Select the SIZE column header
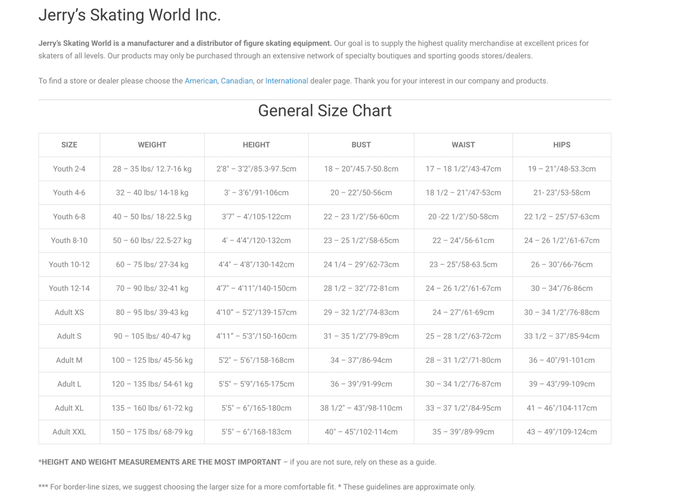 [69, 145]
